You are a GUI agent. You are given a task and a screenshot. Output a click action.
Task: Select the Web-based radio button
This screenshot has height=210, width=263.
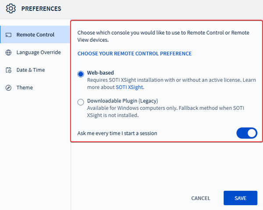(81, 74)
